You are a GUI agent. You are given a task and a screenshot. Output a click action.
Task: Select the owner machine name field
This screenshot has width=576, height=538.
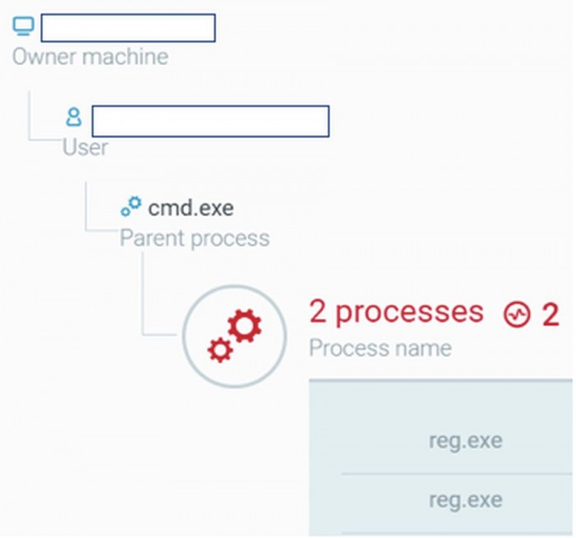[128, 27]
